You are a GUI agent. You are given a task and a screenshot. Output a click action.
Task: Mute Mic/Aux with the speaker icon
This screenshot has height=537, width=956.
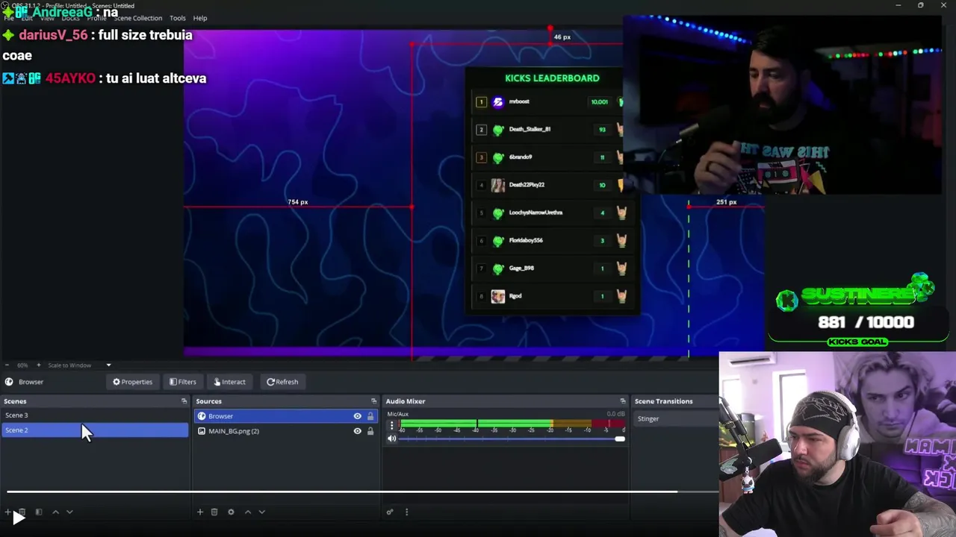pyautogui.click(x=391, y=439)
